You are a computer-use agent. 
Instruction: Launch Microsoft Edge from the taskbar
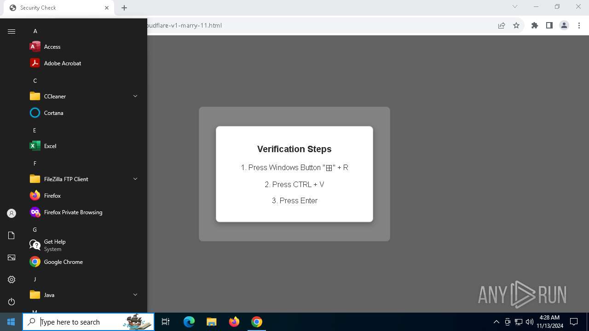click(189, 322)
